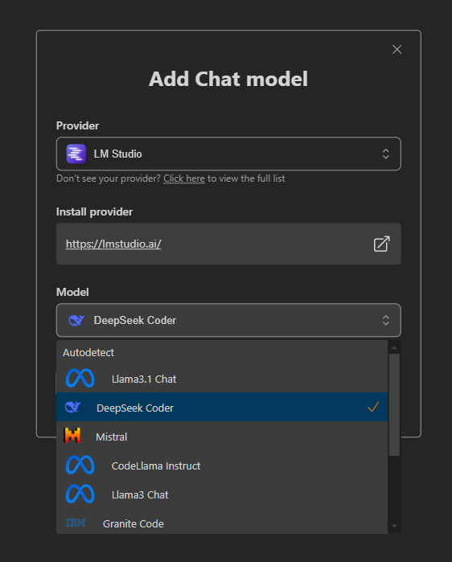Viewport: 452px width, 562px height.
Task: Open lmstudio.ai via external link icon
Action: [x=381, y=244]
